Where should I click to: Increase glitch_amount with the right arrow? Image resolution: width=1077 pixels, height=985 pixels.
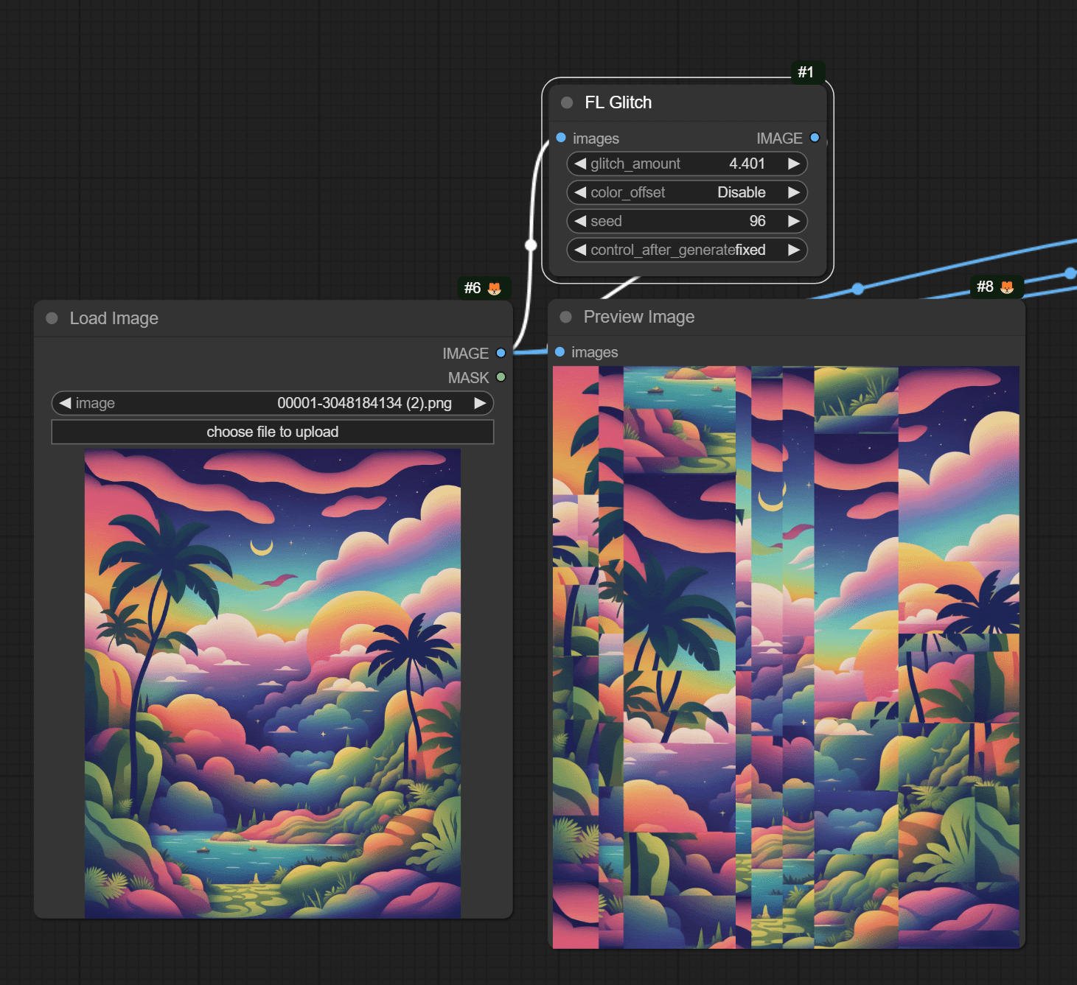794,164
